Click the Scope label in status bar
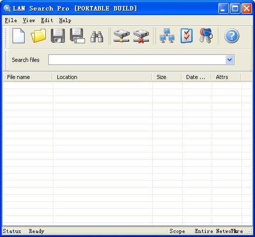255x237 pixels. 177,231
